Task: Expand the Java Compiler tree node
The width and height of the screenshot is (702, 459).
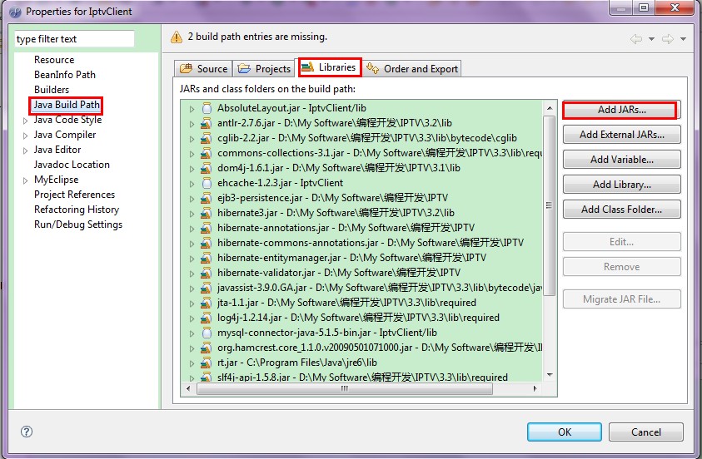Action: (26, 136)
